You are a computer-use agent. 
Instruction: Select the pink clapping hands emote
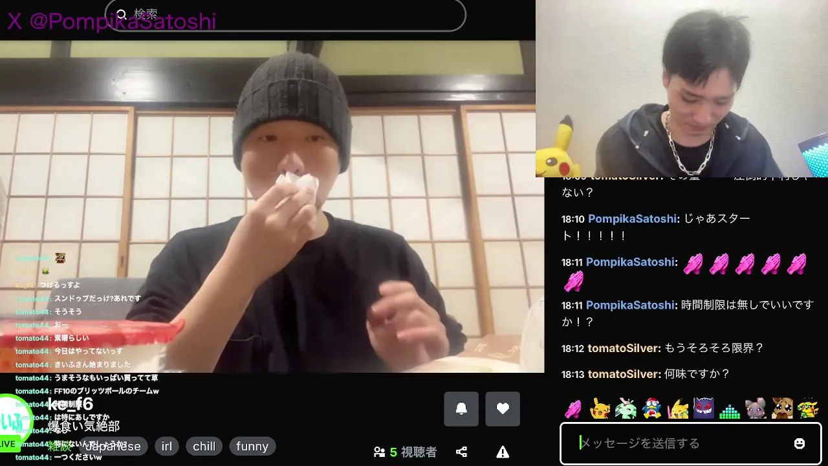pos(573,408)
